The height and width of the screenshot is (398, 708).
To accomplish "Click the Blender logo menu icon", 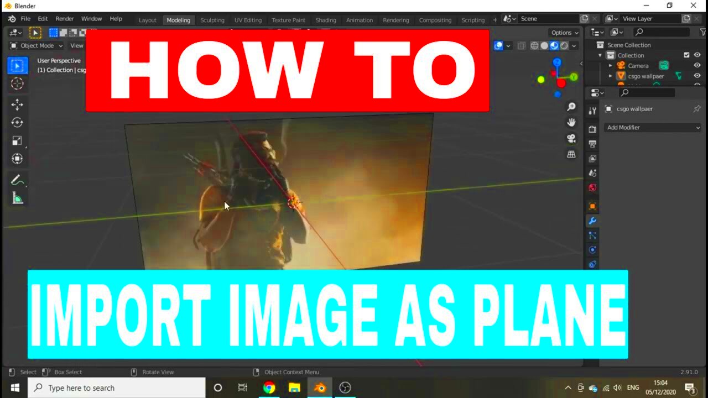I will point(12,19).
